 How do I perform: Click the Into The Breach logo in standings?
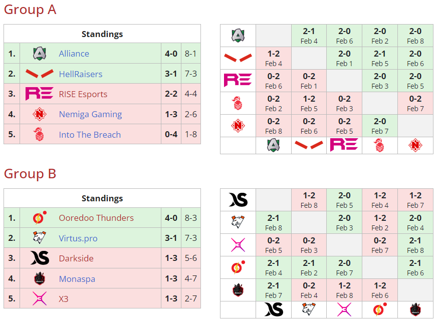coord(40,135)
